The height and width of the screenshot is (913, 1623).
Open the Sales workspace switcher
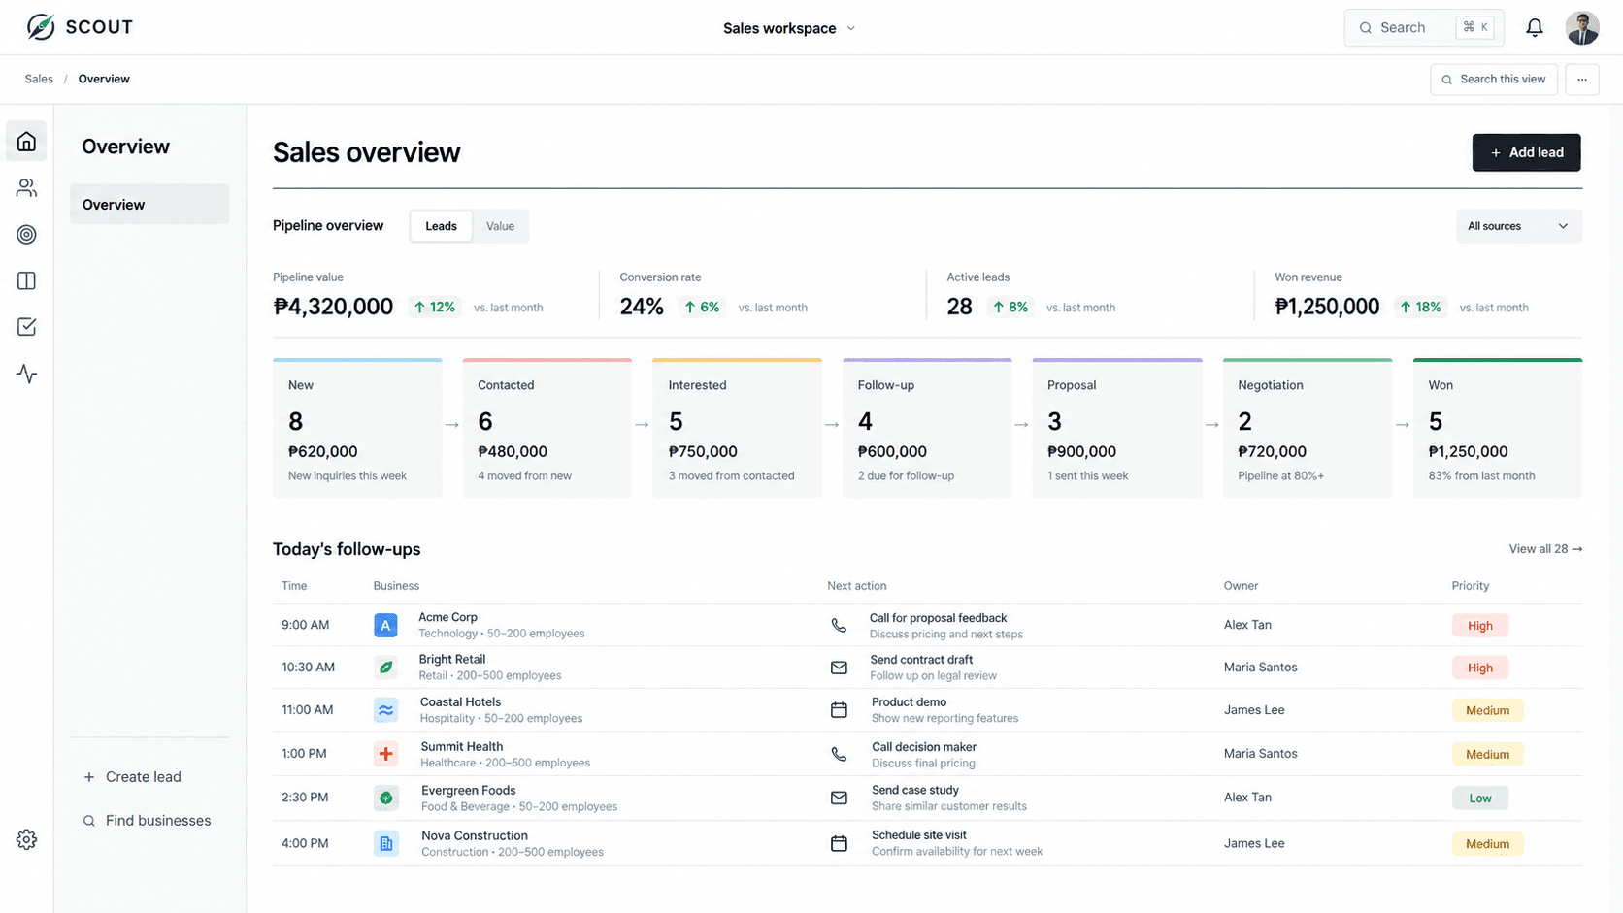[789, 28]
